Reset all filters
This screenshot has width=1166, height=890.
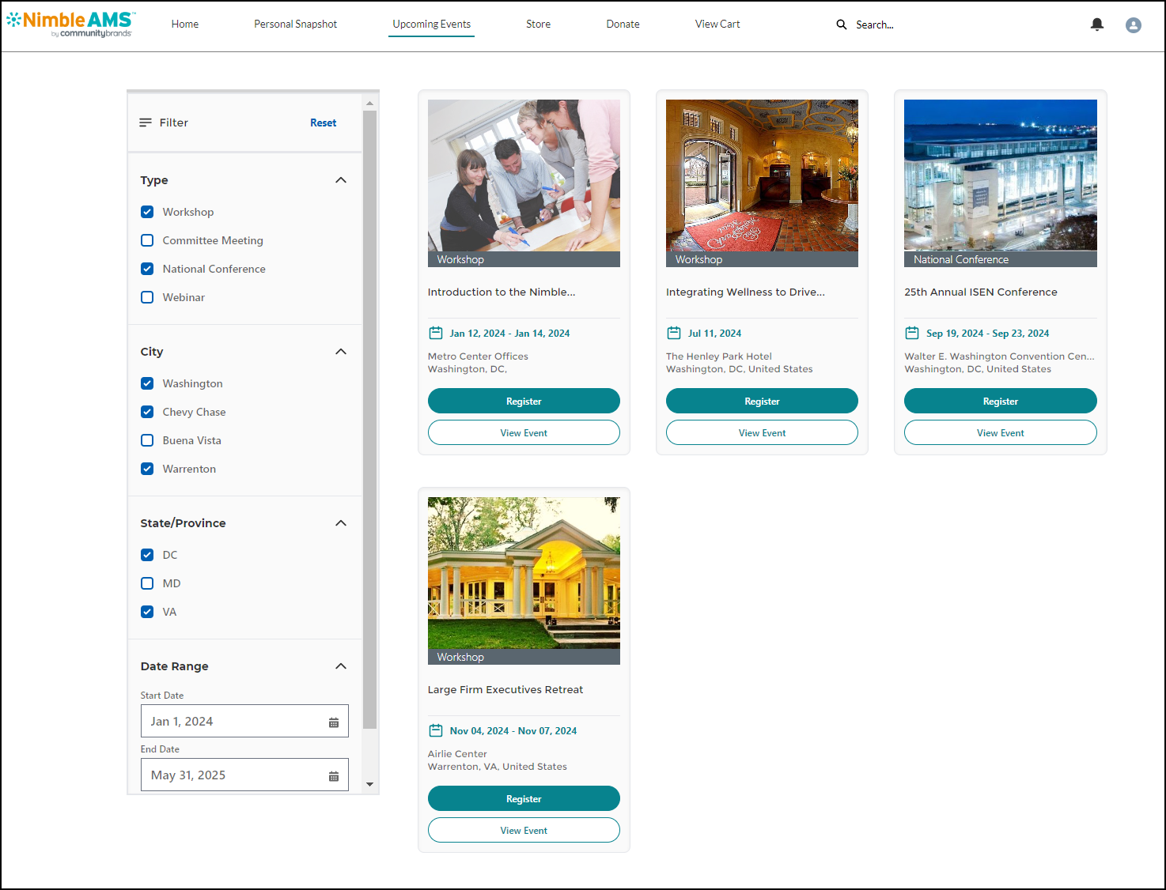point(323,123)
